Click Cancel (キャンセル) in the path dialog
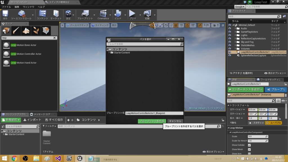This screenshot has height=162, width=288. coord(175,121)
